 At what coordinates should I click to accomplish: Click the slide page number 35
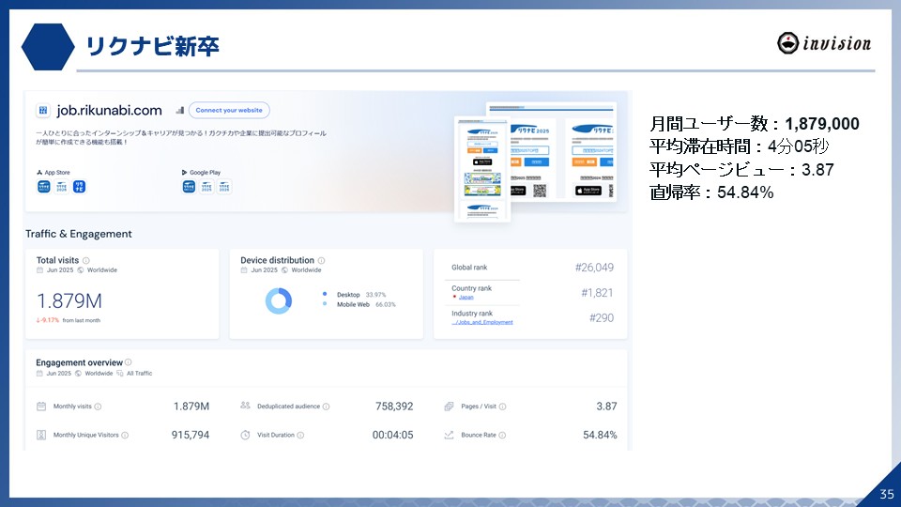click(887, 495)
